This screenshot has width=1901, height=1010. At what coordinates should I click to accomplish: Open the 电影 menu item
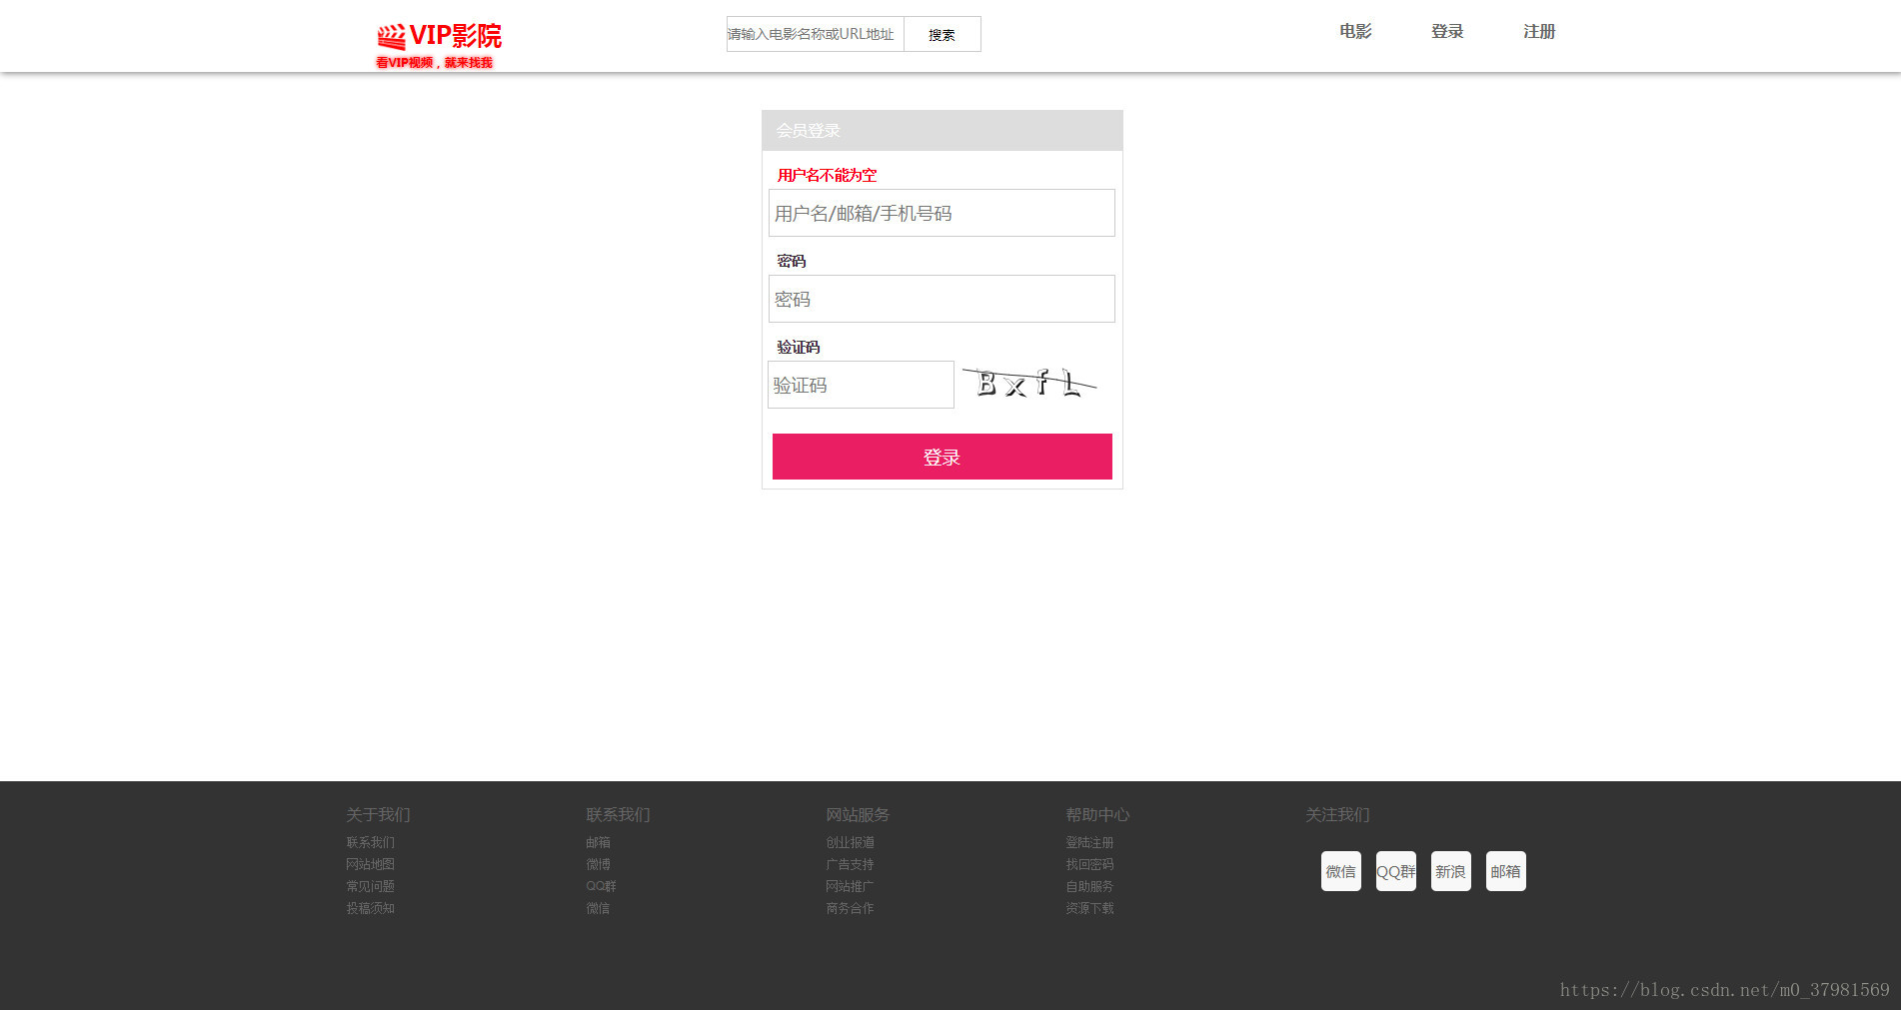point(1355,32)
